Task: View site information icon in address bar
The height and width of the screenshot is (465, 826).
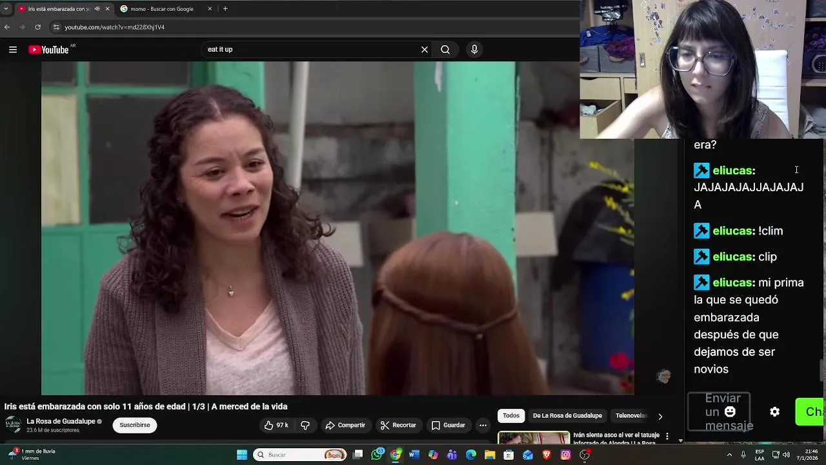Action: (56, 27)
